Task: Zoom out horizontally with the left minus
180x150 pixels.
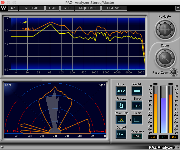Action: pyautogui.click(x=157, y=58)
